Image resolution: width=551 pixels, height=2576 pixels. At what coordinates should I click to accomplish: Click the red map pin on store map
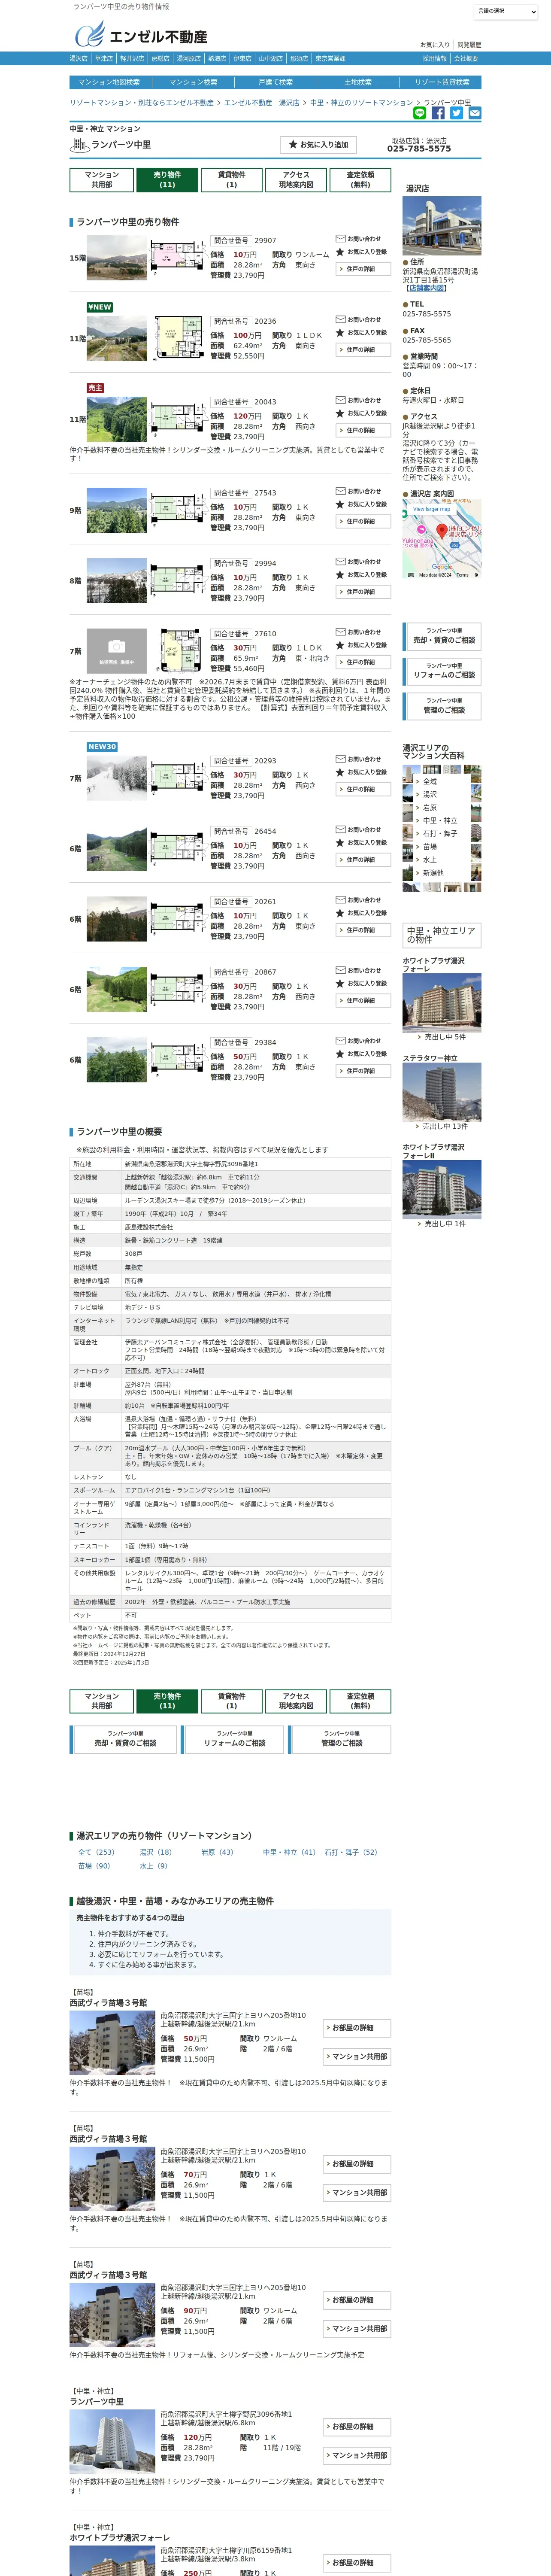click(x=442, y=531)
